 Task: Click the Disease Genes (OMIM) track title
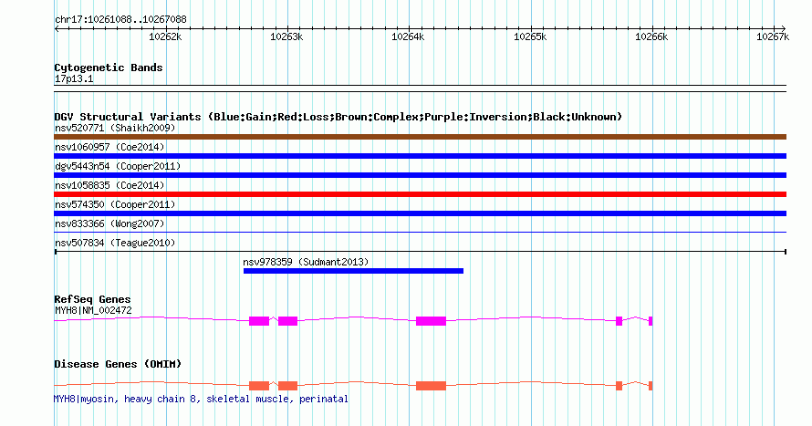pyautogui.click(x=118, y=364)
